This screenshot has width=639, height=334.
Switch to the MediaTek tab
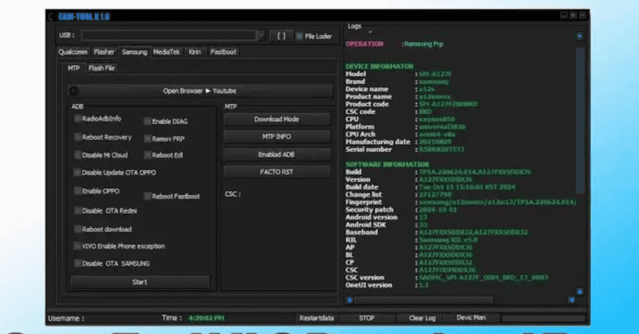(166, 52)
